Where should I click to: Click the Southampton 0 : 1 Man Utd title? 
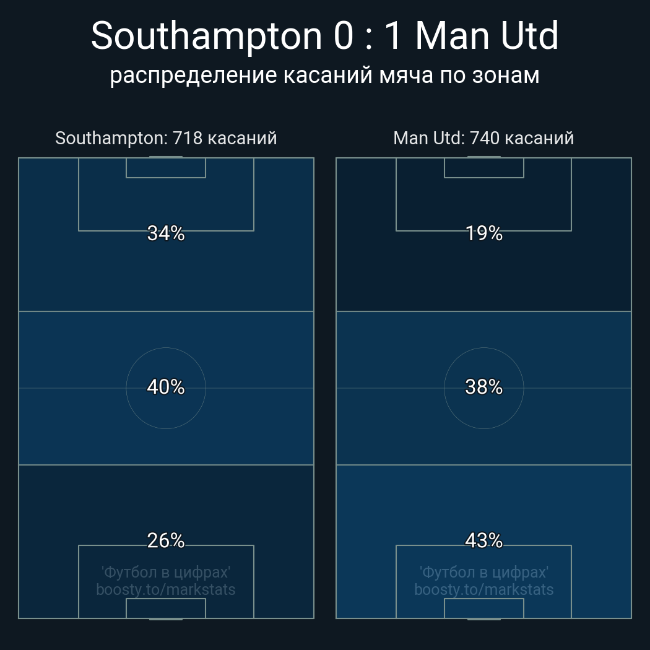pos(324,36)
